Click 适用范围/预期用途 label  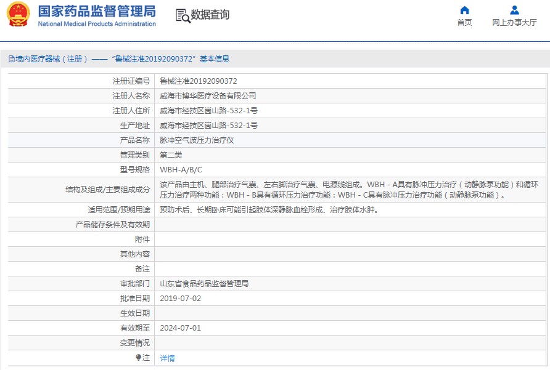[119, 209]
